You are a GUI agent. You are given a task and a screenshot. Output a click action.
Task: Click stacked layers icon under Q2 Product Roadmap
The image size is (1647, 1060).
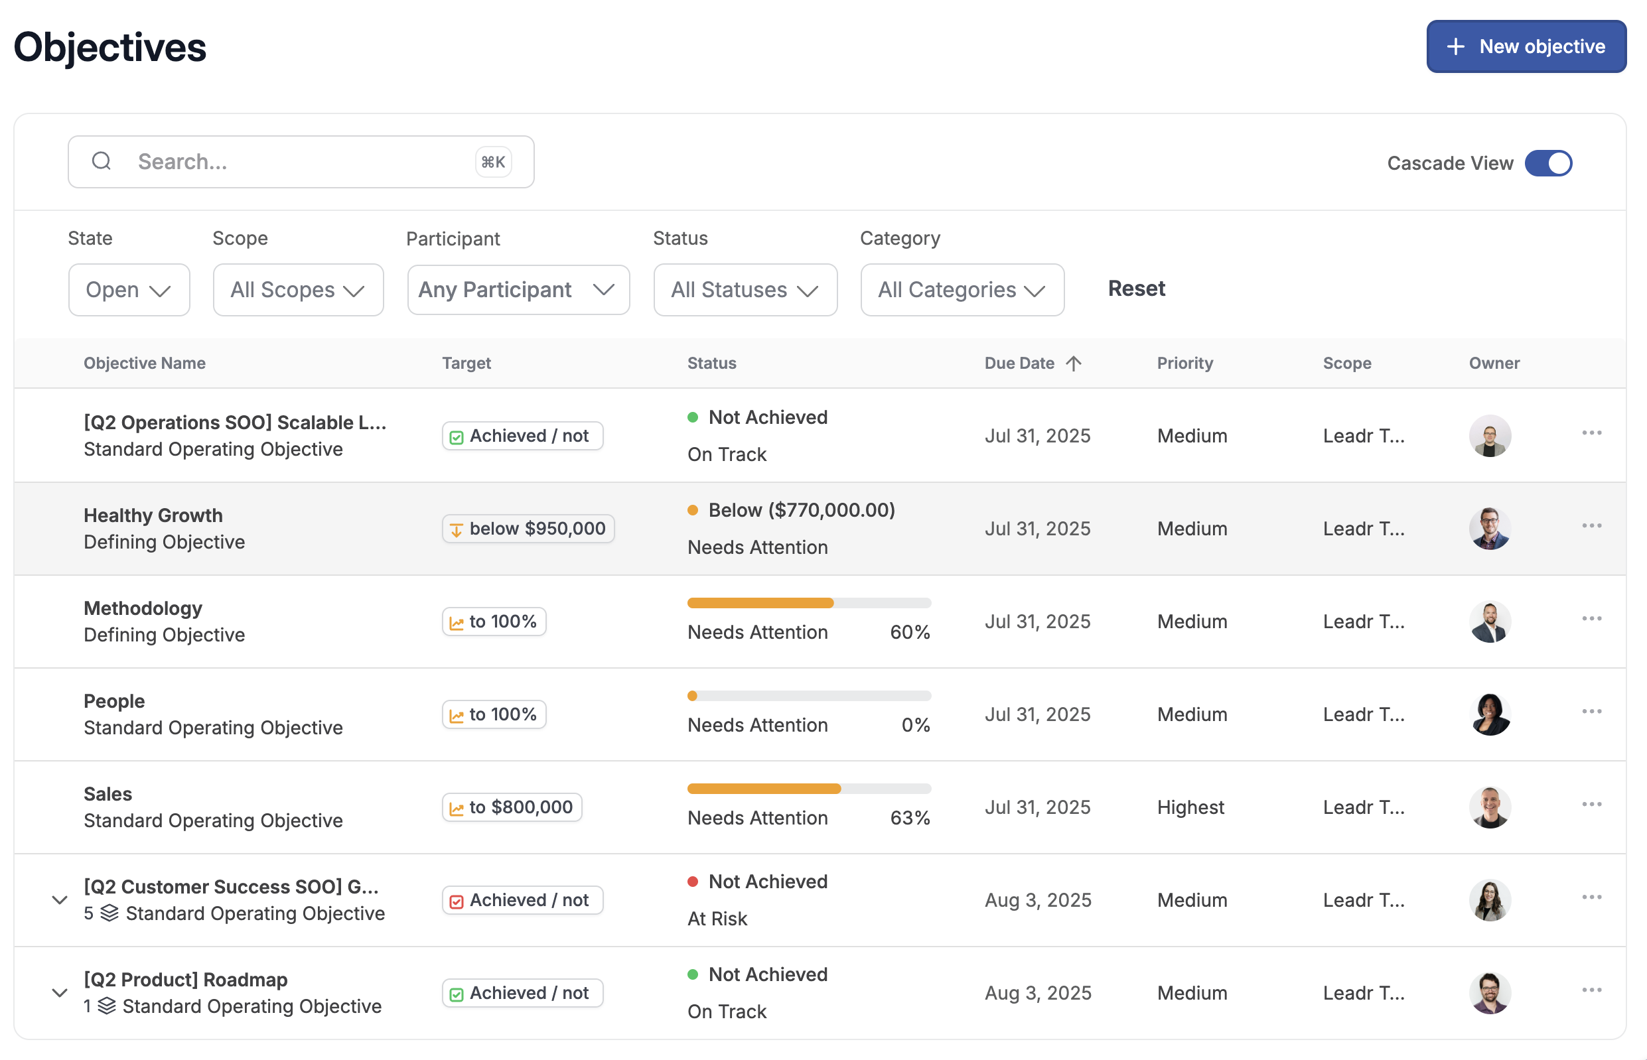tap(107, 1006)
